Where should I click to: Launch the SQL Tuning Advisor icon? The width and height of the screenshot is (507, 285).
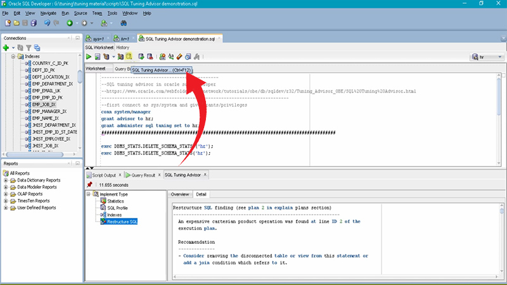coord(129,57)
